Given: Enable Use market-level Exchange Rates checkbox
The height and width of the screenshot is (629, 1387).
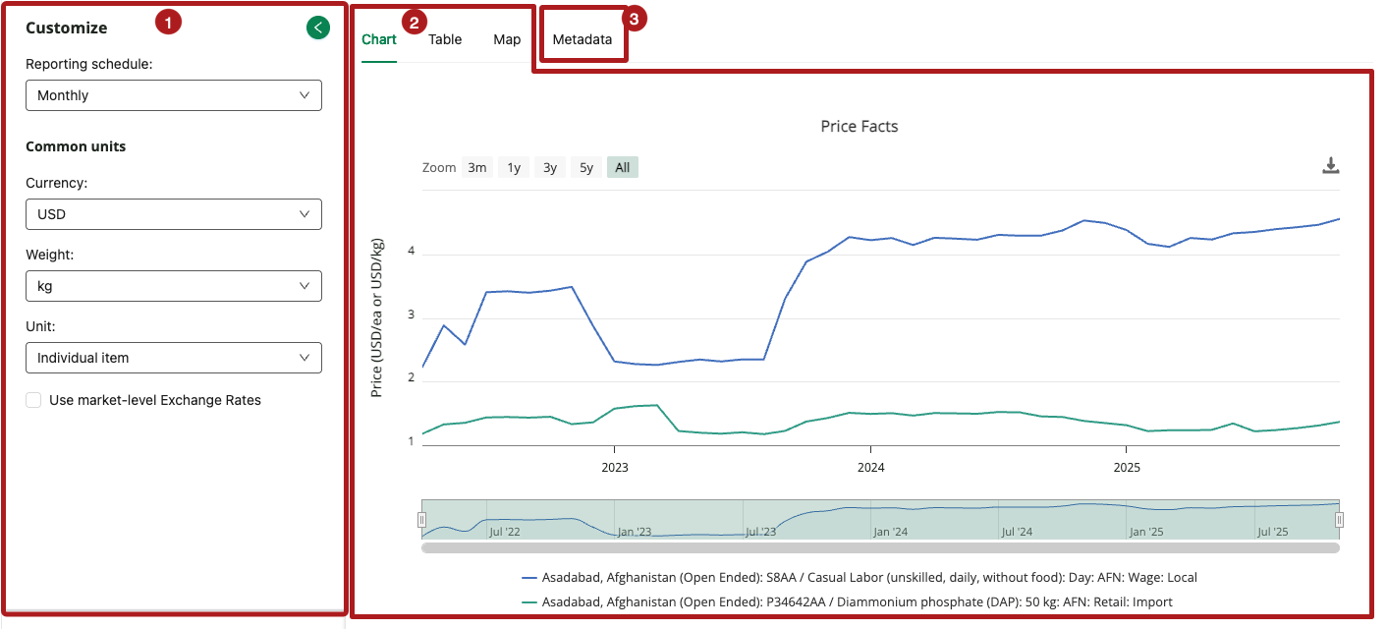Looking at the screenshot, I should pyautogui.click(x=34, y=400).
